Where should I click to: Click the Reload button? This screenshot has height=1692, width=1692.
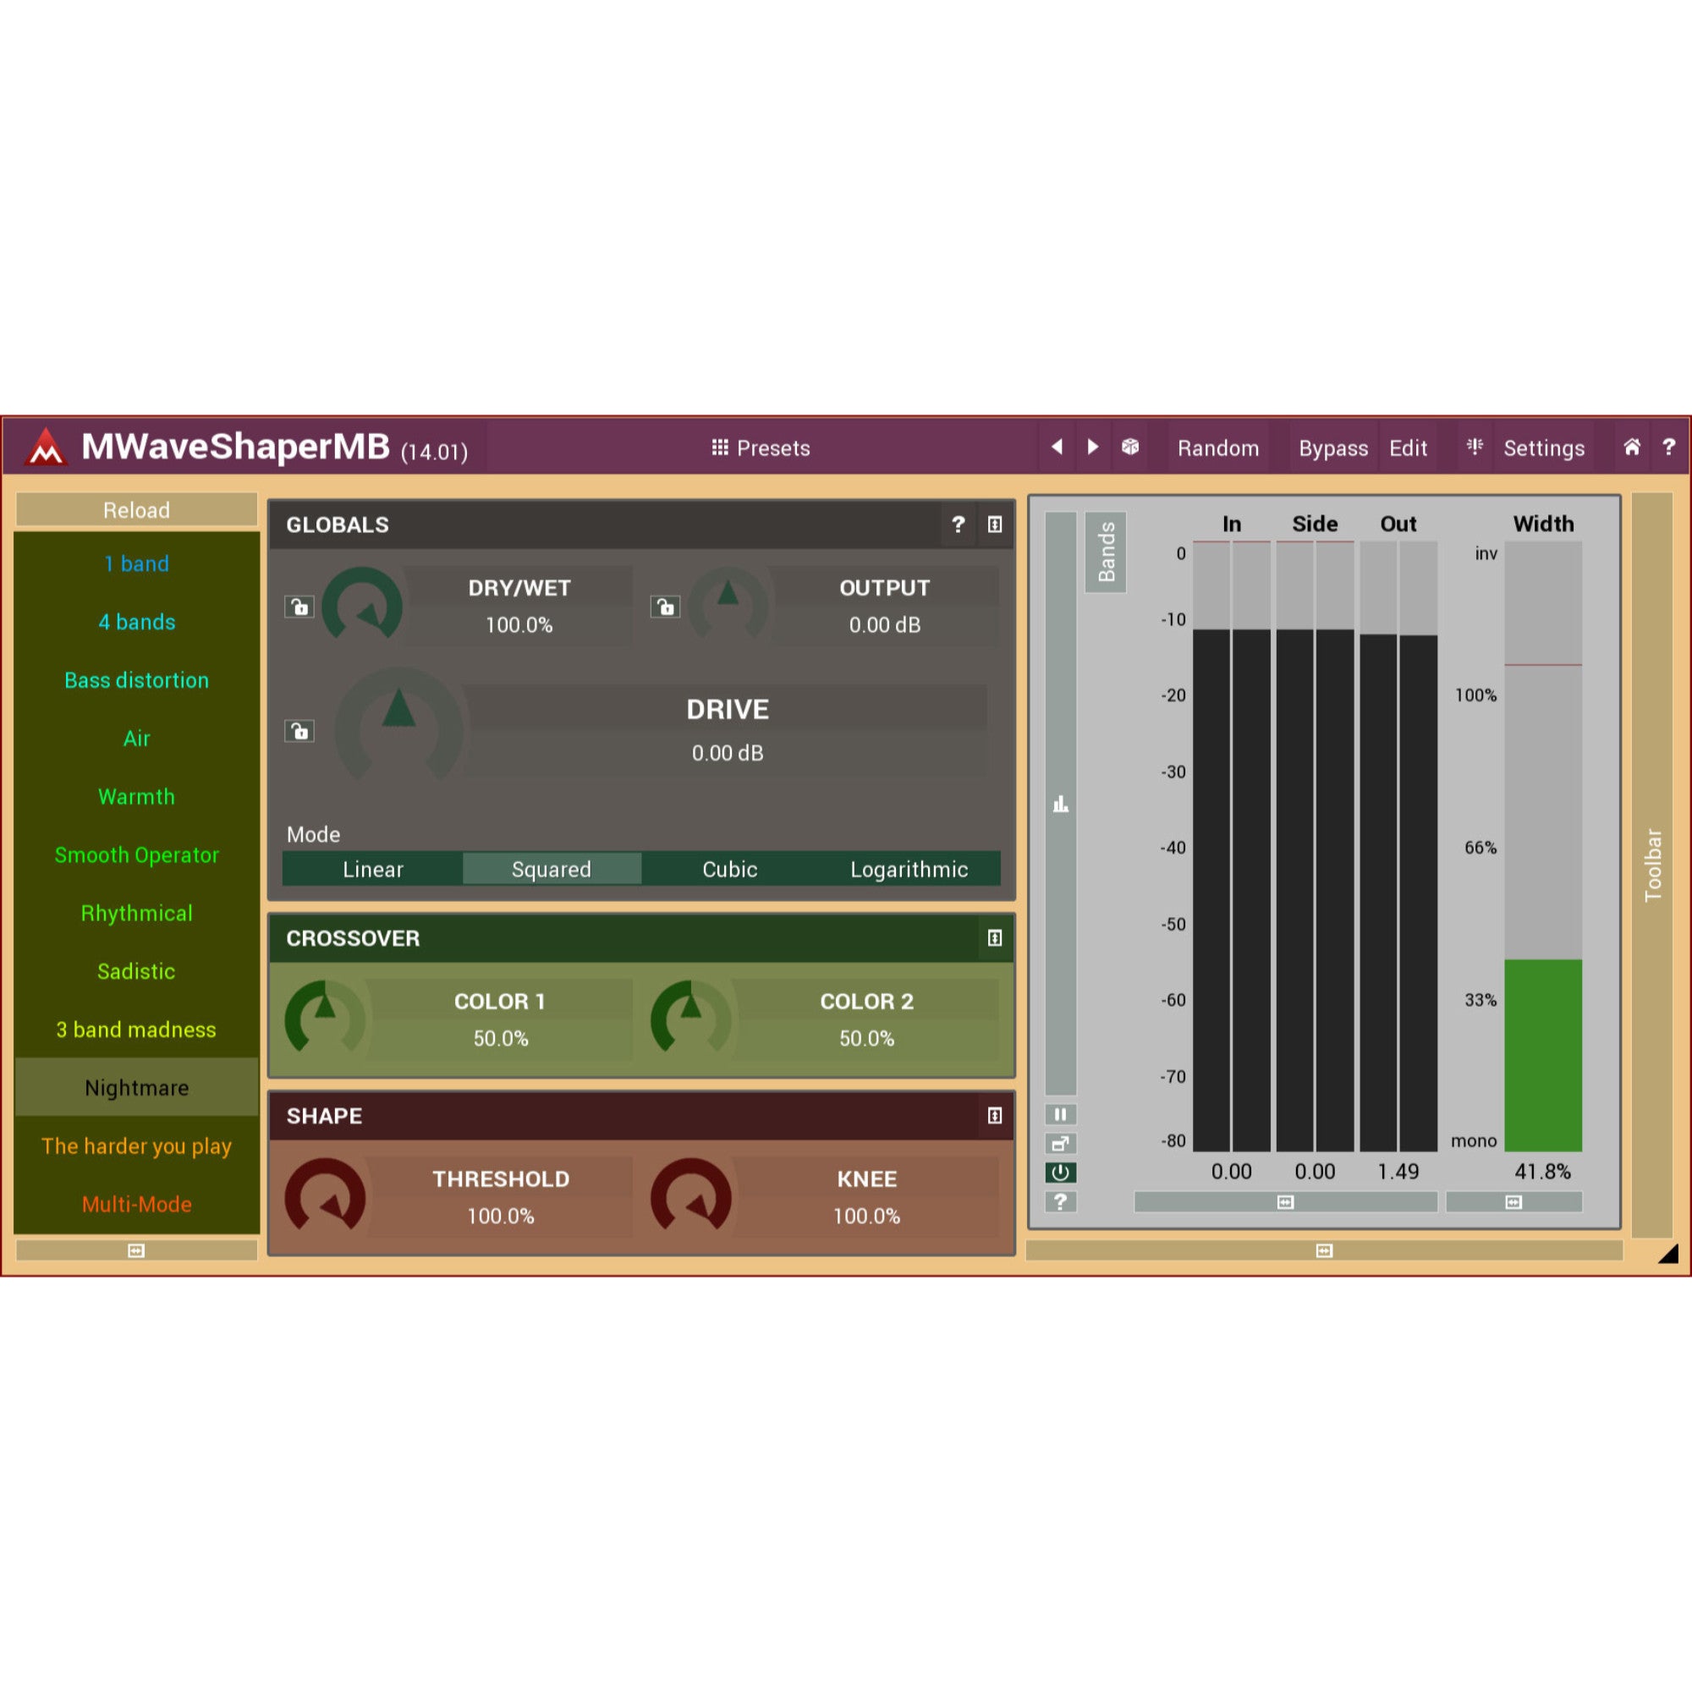click(x=136, y=509)
